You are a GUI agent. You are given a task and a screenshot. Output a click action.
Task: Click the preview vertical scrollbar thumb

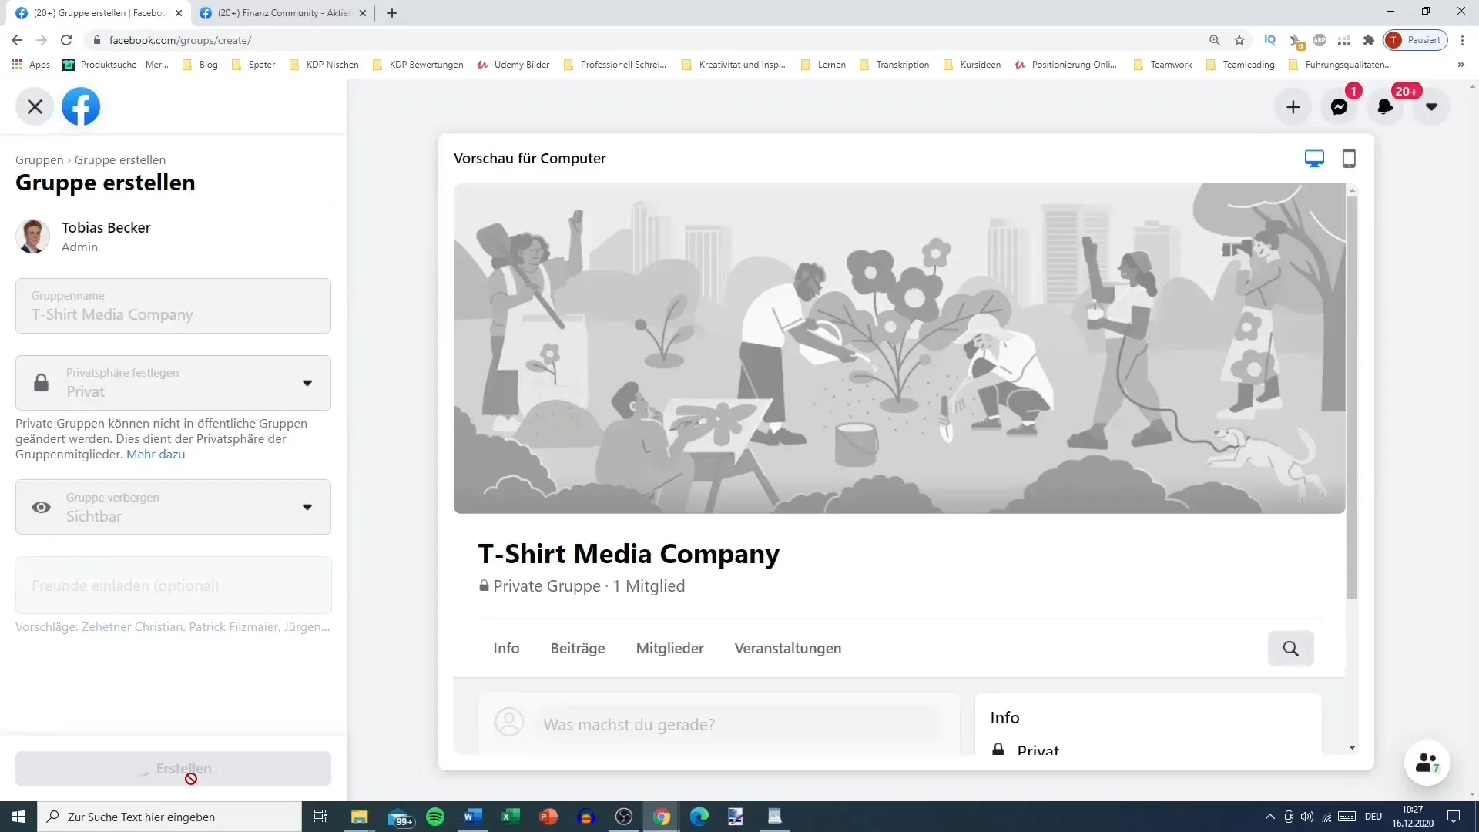1352,397
